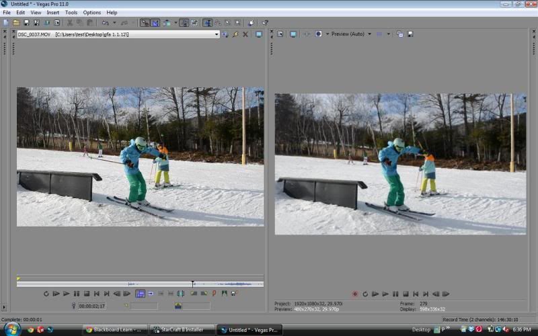This screenshot has width=538, height=336.
Task: Click the trimmer timecode field 00:00:02;17
Action: tap(94, 306)
